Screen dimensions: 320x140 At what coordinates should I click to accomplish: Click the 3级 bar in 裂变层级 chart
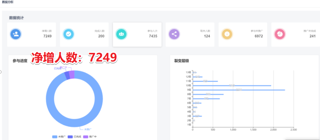tap(197, 116)
